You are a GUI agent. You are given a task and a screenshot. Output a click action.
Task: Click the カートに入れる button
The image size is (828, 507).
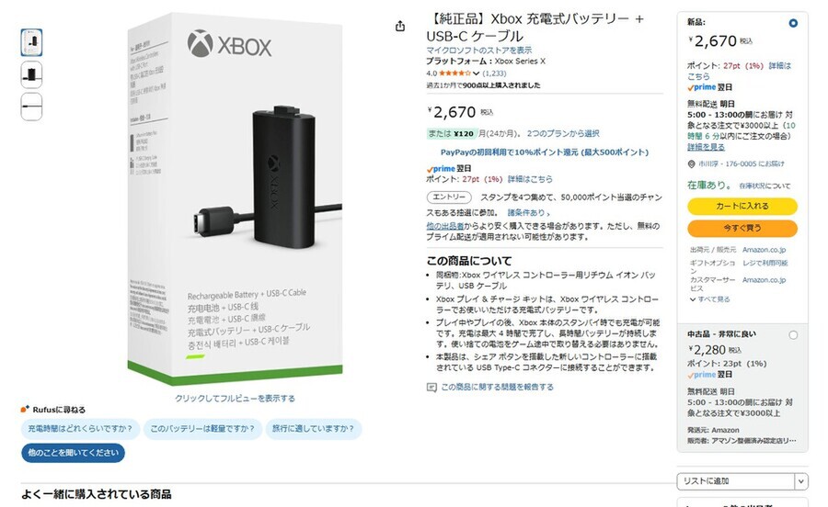(742, 206)
